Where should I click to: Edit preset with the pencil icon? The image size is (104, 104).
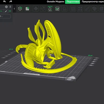(6, 11)
